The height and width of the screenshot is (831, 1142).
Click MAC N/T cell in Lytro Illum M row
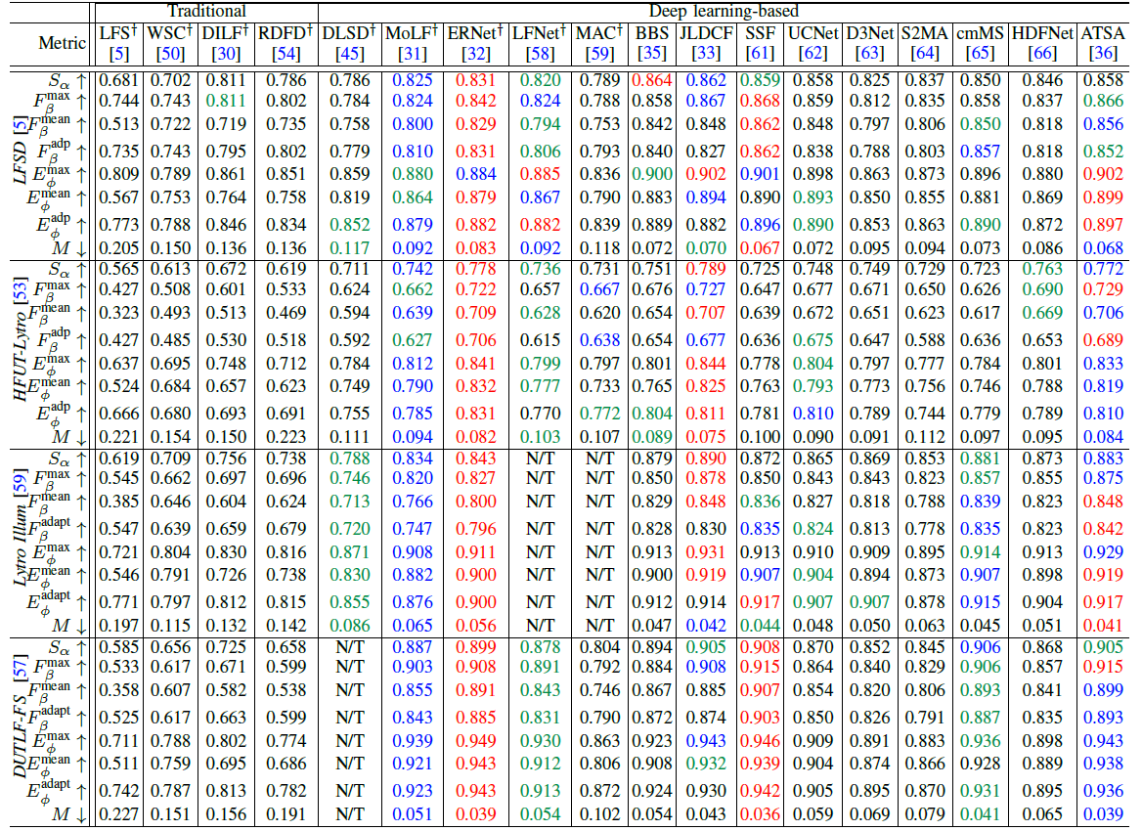tap(599, 626)
